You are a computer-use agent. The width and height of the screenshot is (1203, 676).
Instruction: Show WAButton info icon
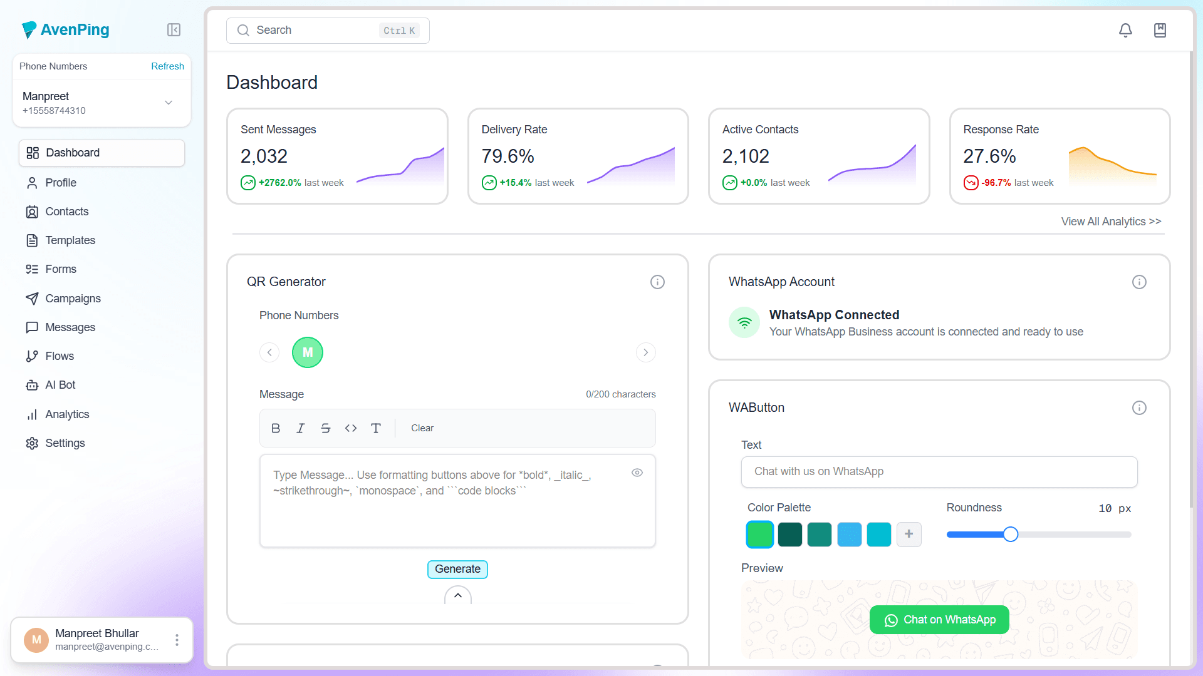click(x=1139, y=408)
